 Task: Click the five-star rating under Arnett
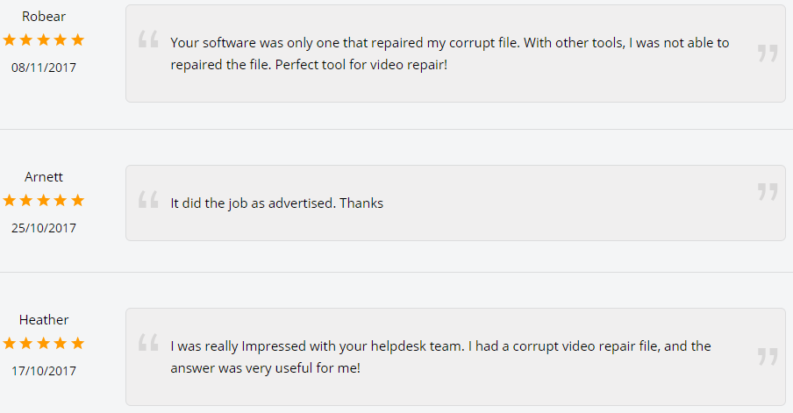pyautogui.click(x=44, y=201)
